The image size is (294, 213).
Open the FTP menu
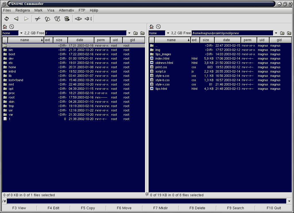(x=82, y=10)
